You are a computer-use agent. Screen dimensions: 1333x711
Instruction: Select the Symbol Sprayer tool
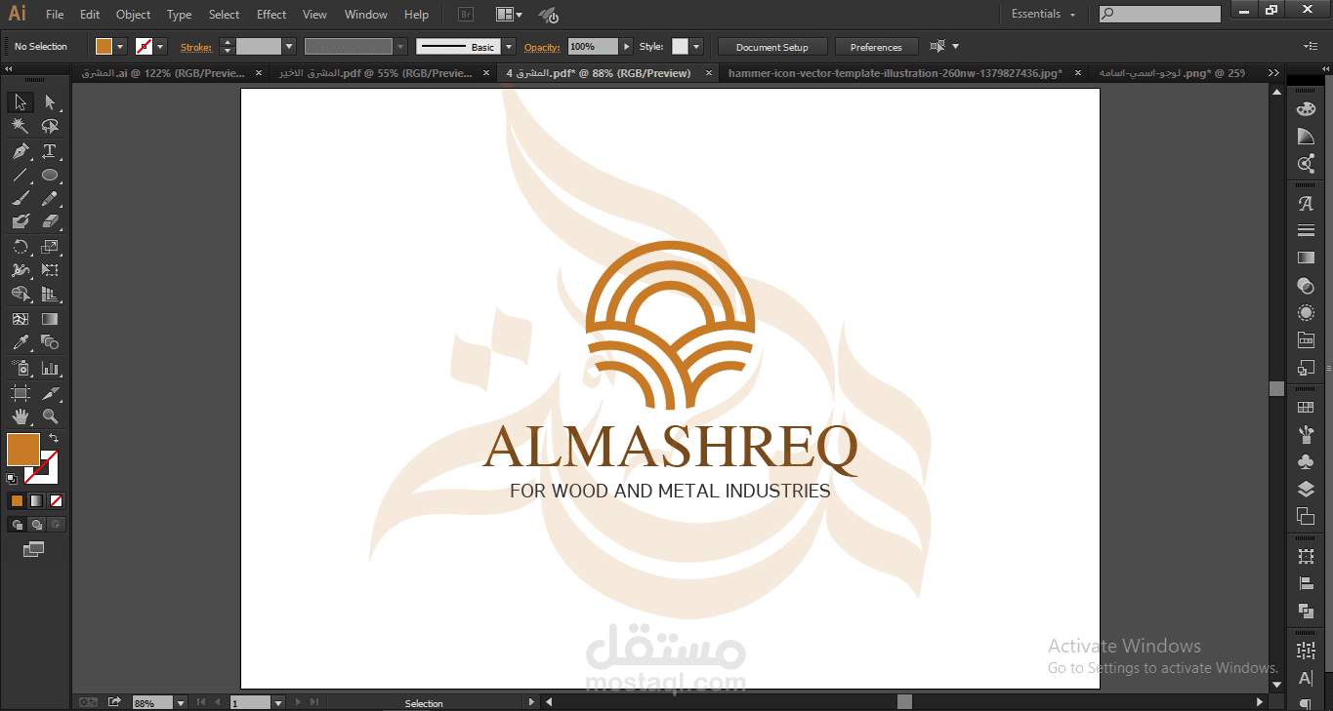point(21,368)
